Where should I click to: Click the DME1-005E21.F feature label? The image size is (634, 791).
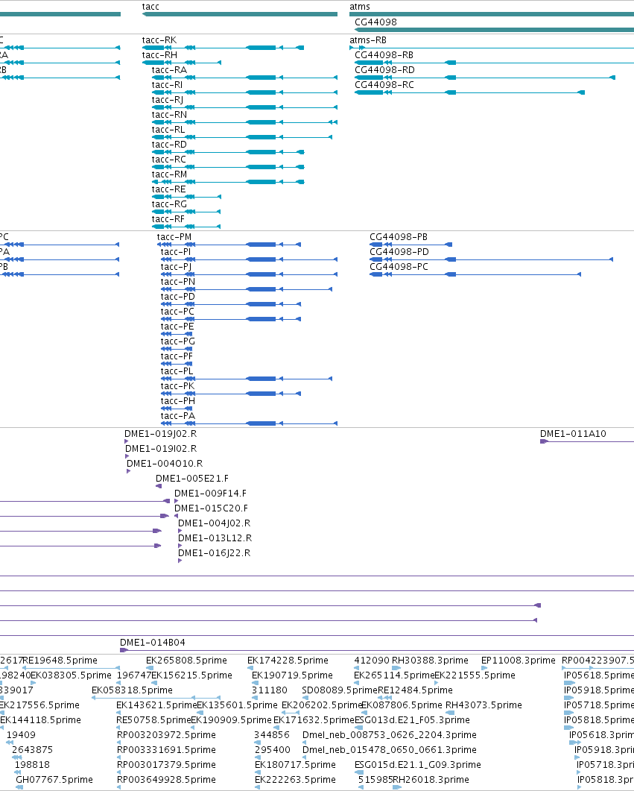[192, 478]
